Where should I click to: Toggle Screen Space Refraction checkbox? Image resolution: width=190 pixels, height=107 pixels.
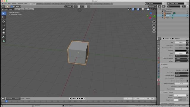click(187, 81)
